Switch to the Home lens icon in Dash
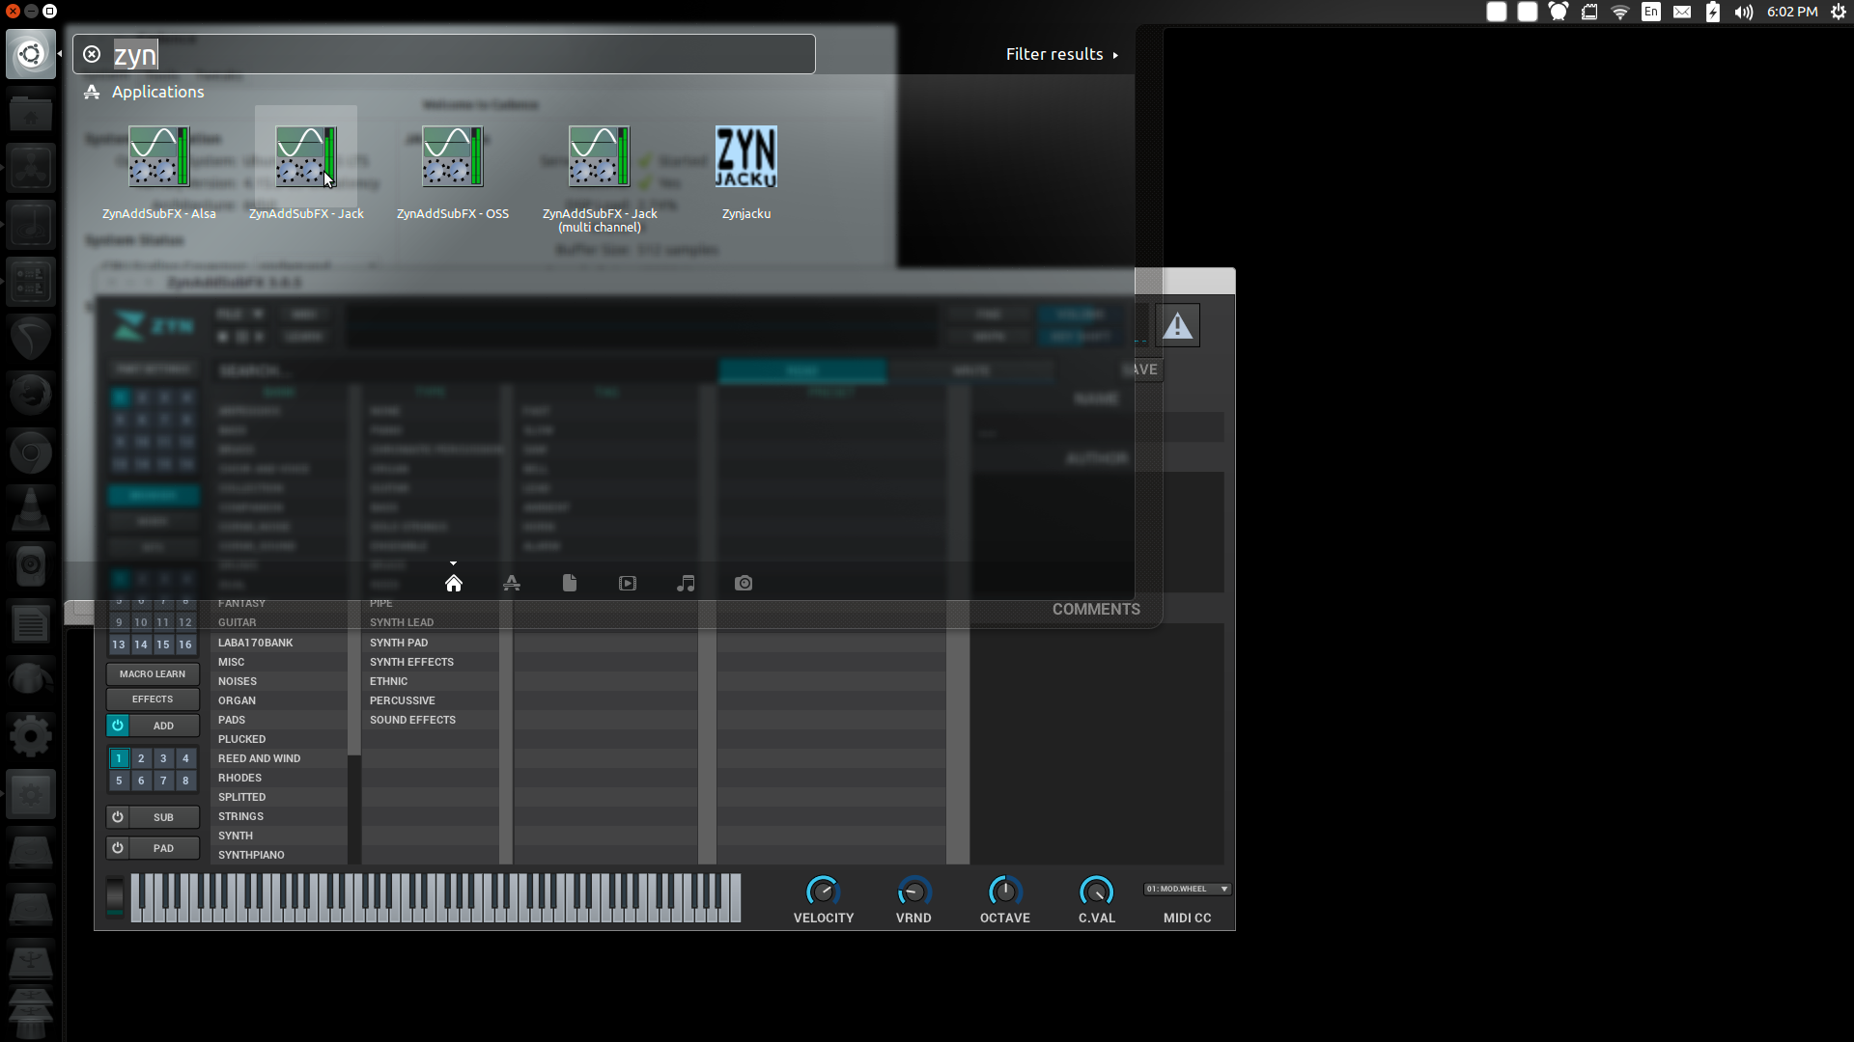Viewport: 1854px width, 1042px height. [454, 583]
